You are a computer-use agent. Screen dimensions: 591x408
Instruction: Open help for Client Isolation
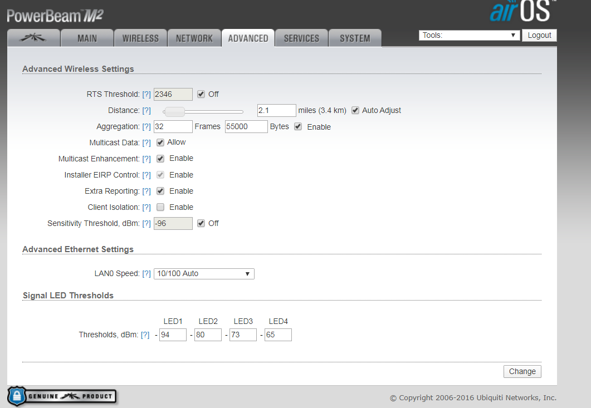click(x=146, y=208)
